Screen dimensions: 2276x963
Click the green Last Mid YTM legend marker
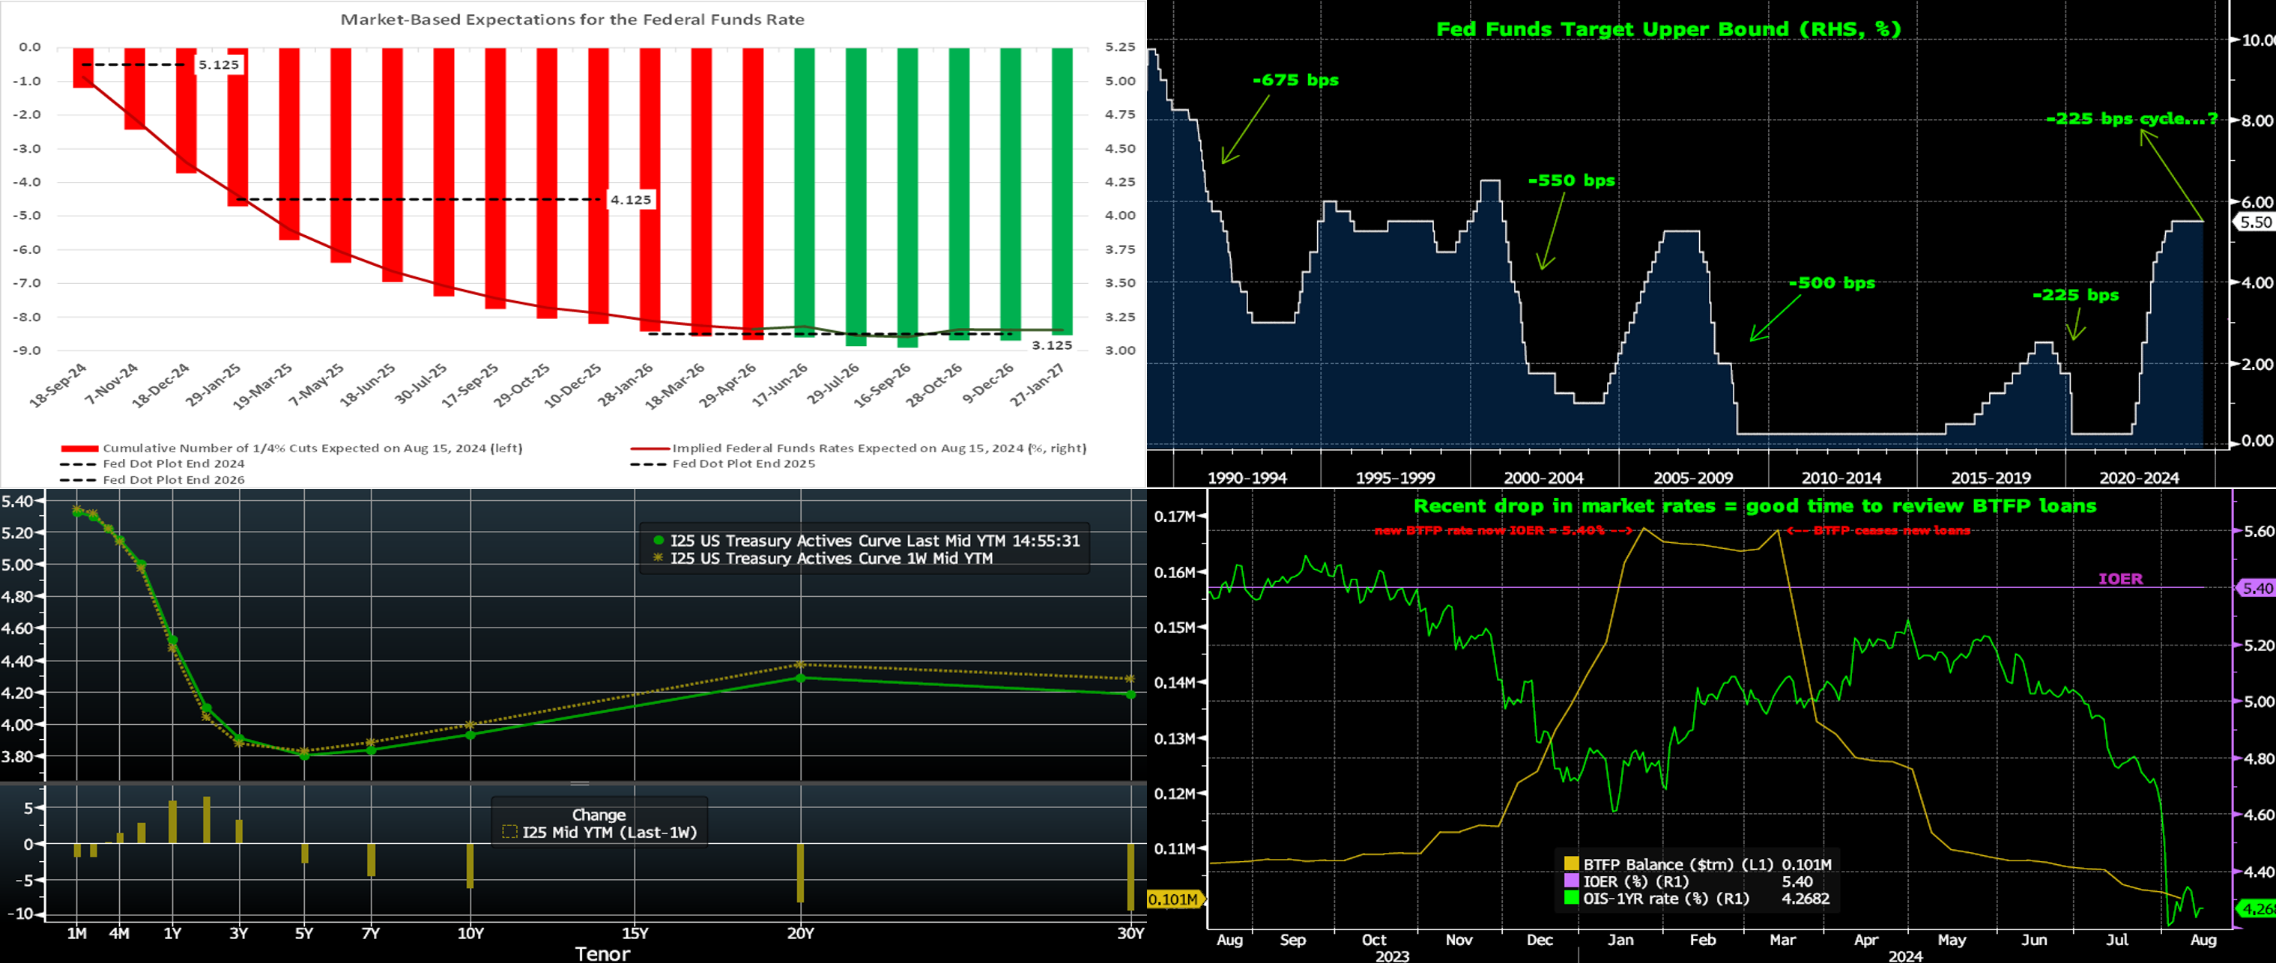[659, 541]
